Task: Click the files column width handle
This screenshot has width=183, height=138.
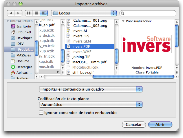Action: click(x=116, y=72)
